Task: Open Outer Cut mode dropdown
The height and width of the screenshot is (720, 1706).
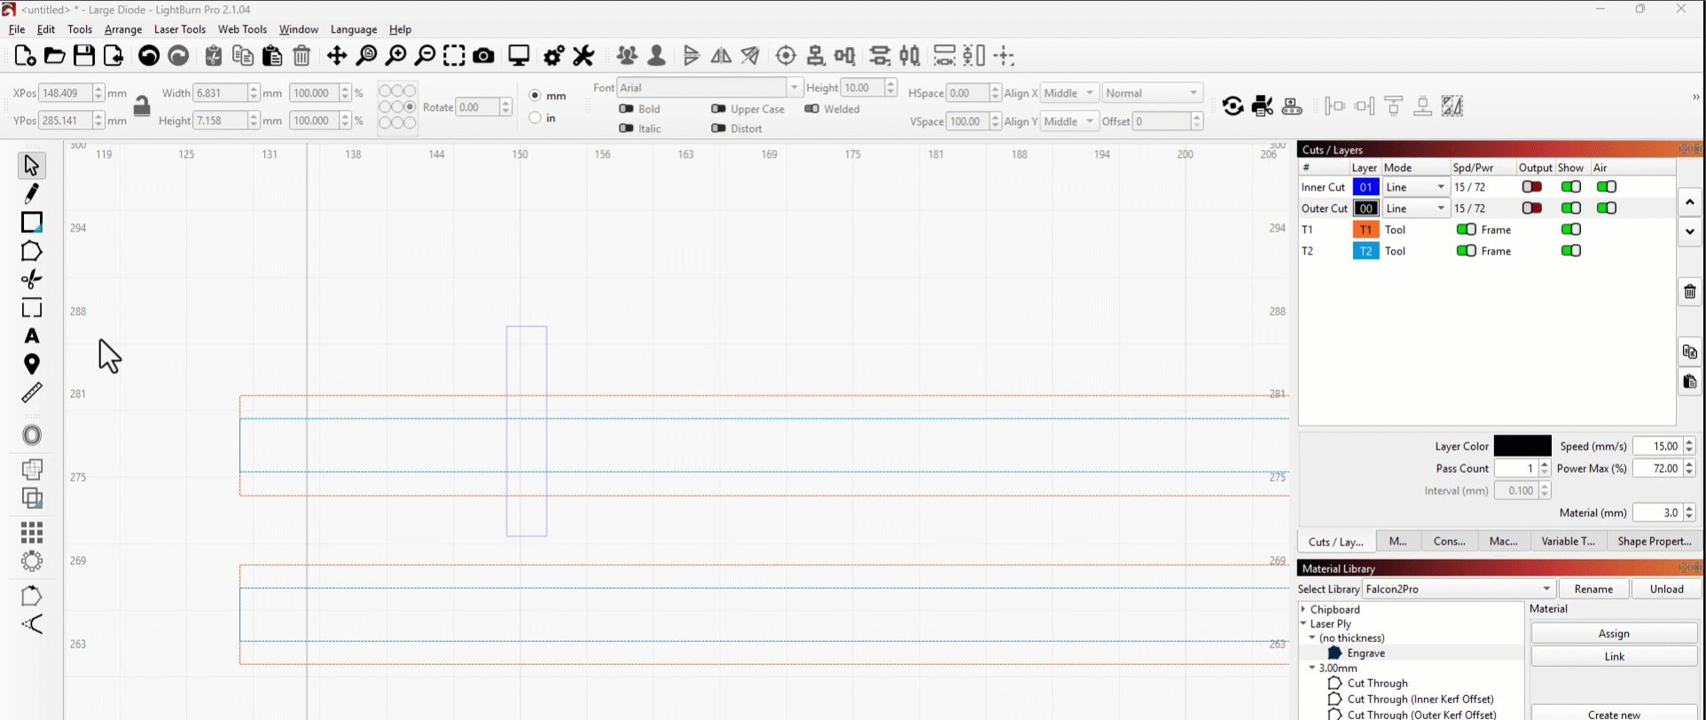Action: [x=1416, y=208]
